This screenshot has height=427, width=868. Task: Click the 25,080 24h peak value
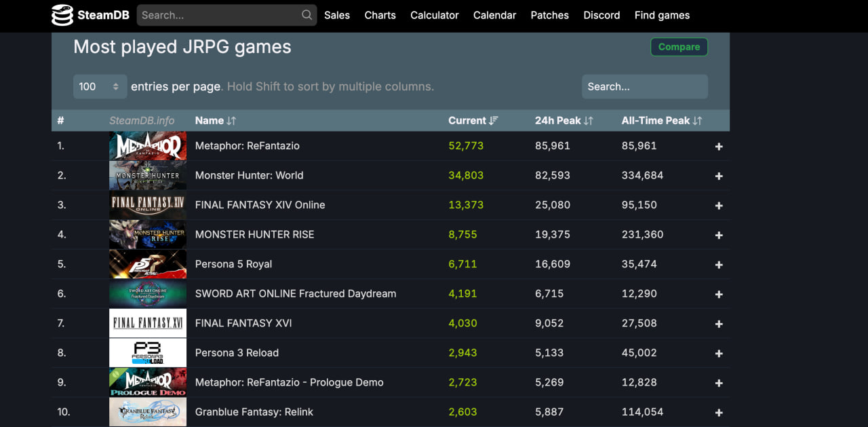[553, 205]
